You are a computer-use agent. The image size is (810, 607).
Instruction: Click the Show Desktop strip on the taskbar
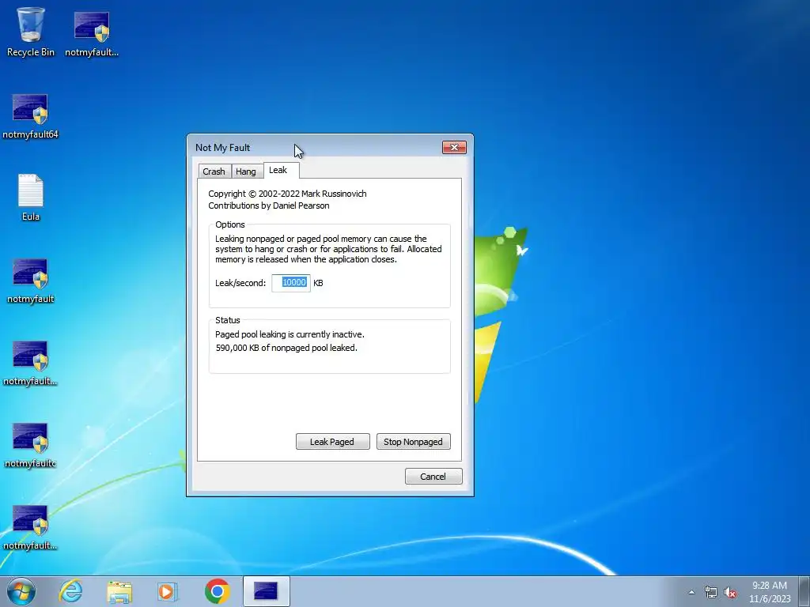(x=804, y=592)
